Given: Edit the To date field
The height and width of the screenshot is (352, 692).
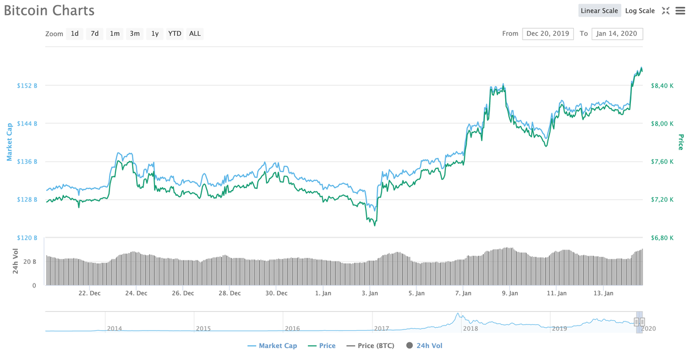Looking at the screenshot, I should pos(617,33).
